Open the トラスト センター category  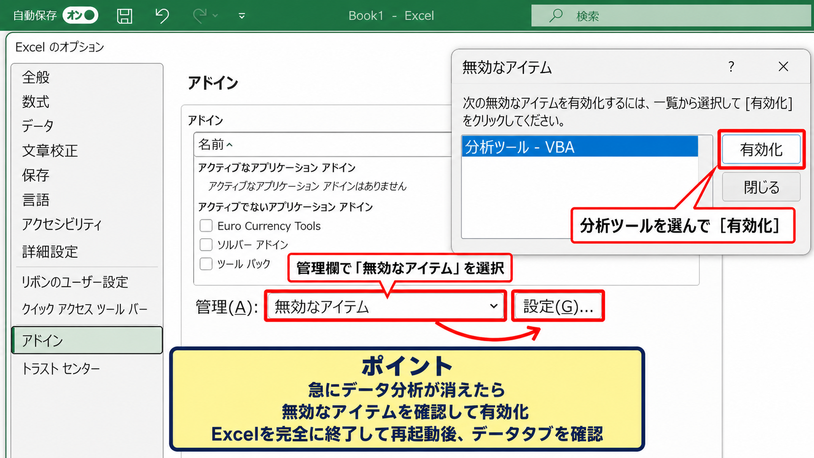click(x=61, y=368)
